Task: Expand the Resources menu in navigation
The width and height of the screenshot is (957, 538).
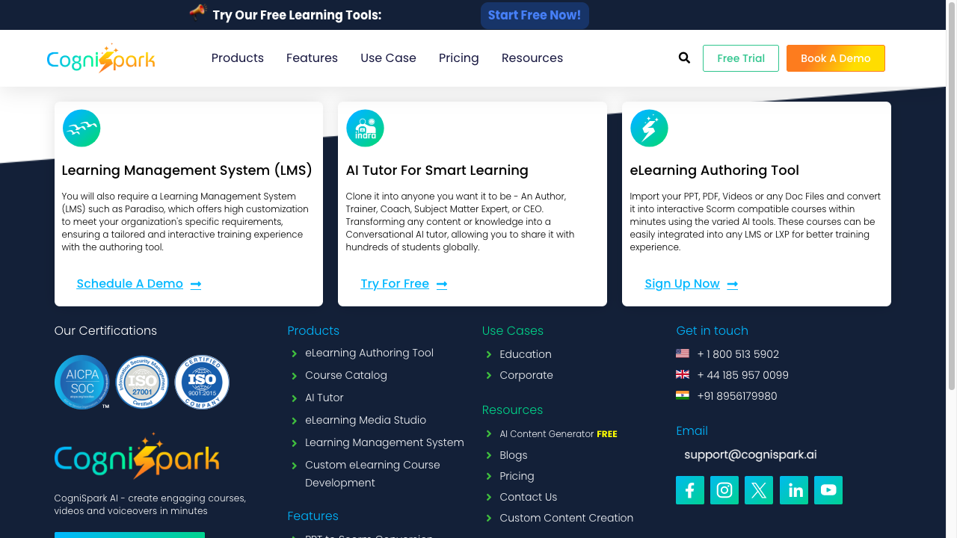Action: tap(532, 58)
